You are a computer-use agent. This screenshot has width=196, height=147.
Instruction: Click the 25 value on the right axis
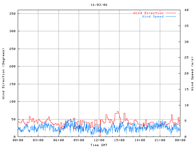pos(187,58)
